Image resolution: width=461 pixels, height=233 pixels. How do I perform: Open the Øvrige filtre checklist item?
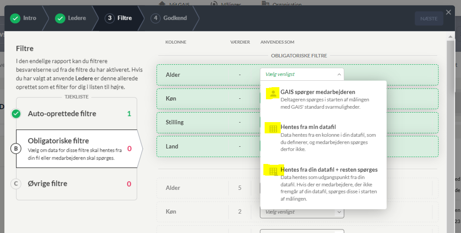[x=77, y=184]
